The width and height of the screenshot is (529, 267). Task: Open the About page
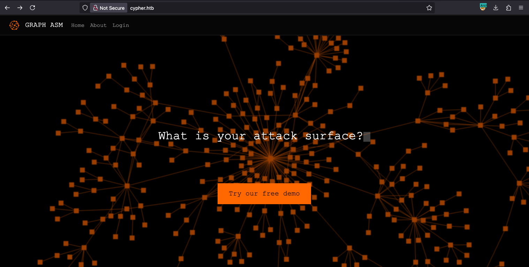(x=98, y=25)
